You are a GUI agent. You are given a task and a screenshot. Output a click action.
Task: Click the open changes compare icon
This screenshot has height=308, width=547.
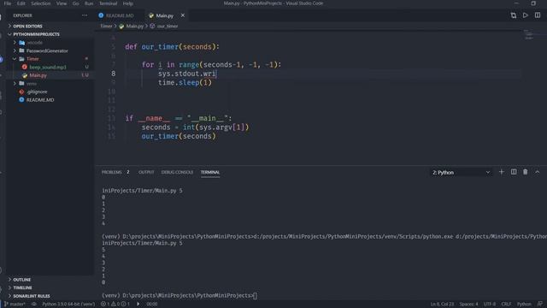[x=514, y=15]
